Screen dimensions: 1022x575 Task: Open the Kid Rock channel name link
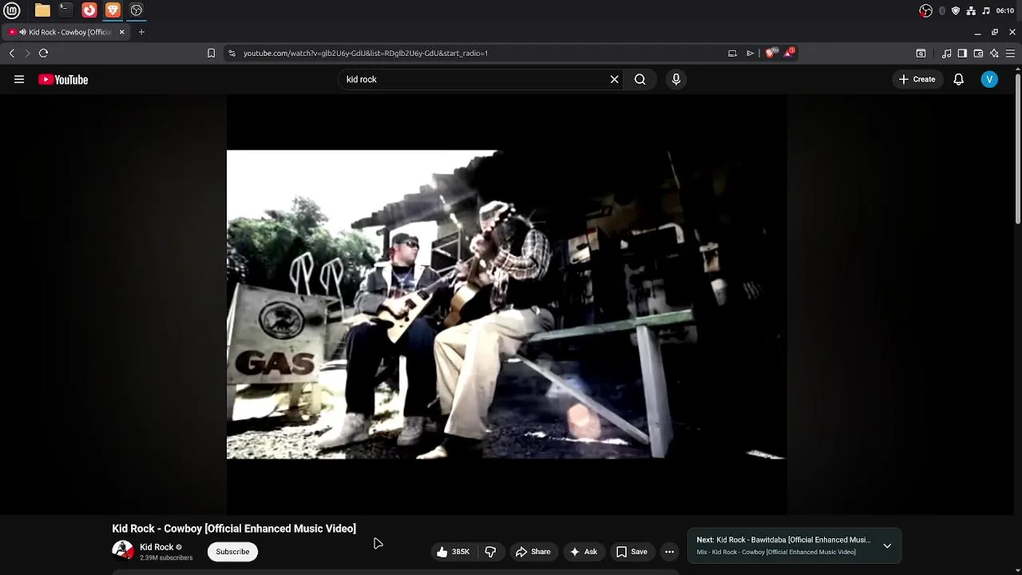click(x=156, y=547)
